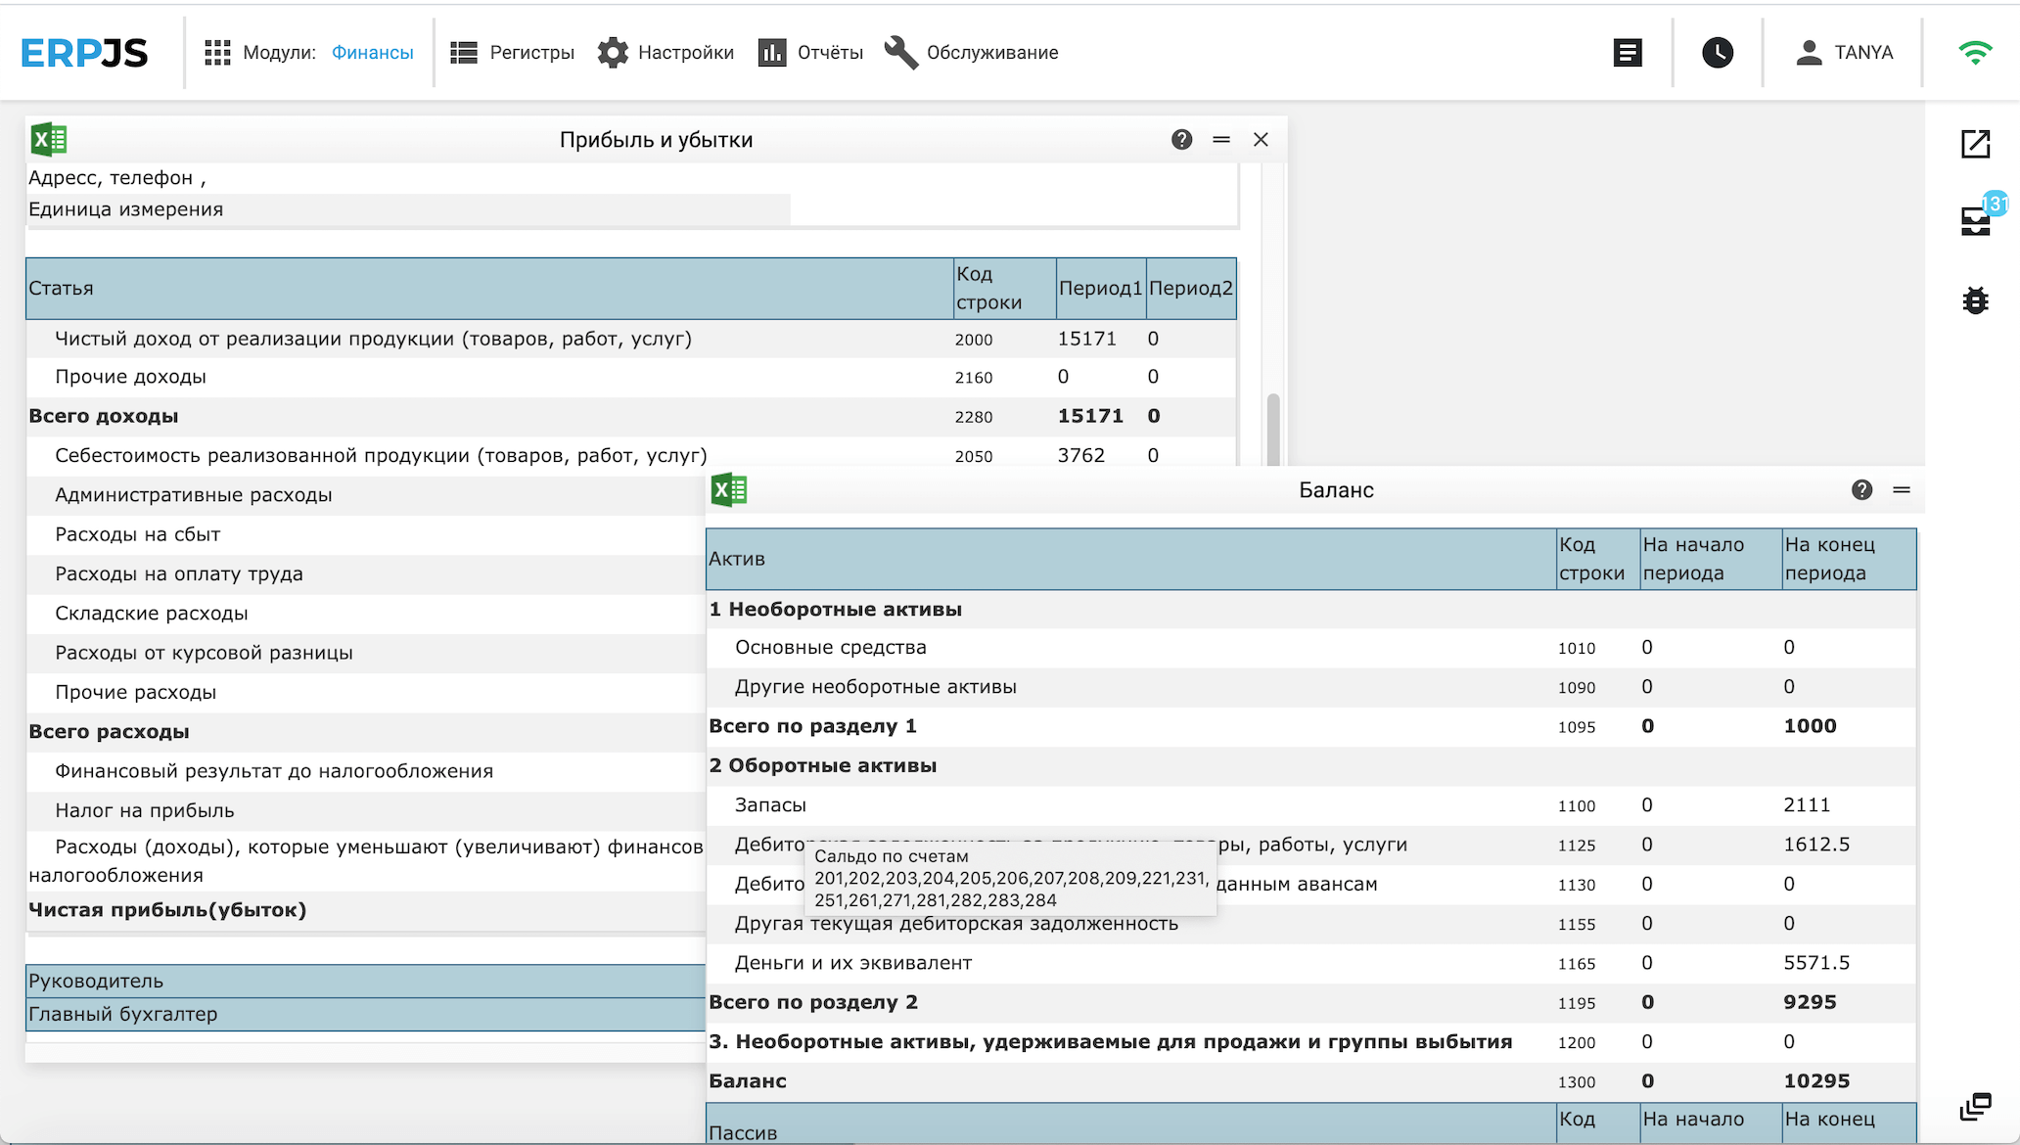Export Баланс report to Excel

click(x=729, y=489)
